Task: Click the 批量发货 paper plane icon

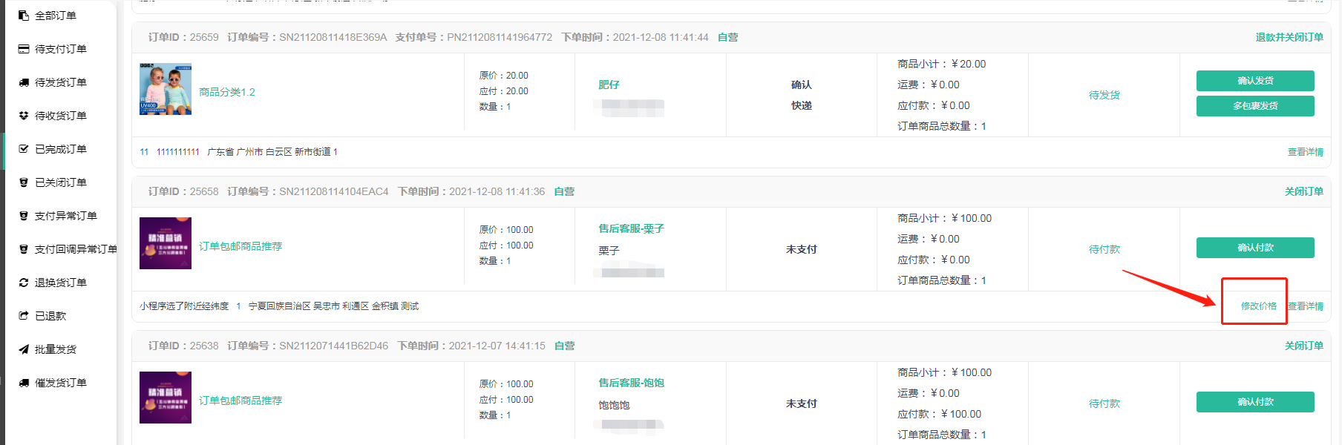Action: [x=24, y=349]
